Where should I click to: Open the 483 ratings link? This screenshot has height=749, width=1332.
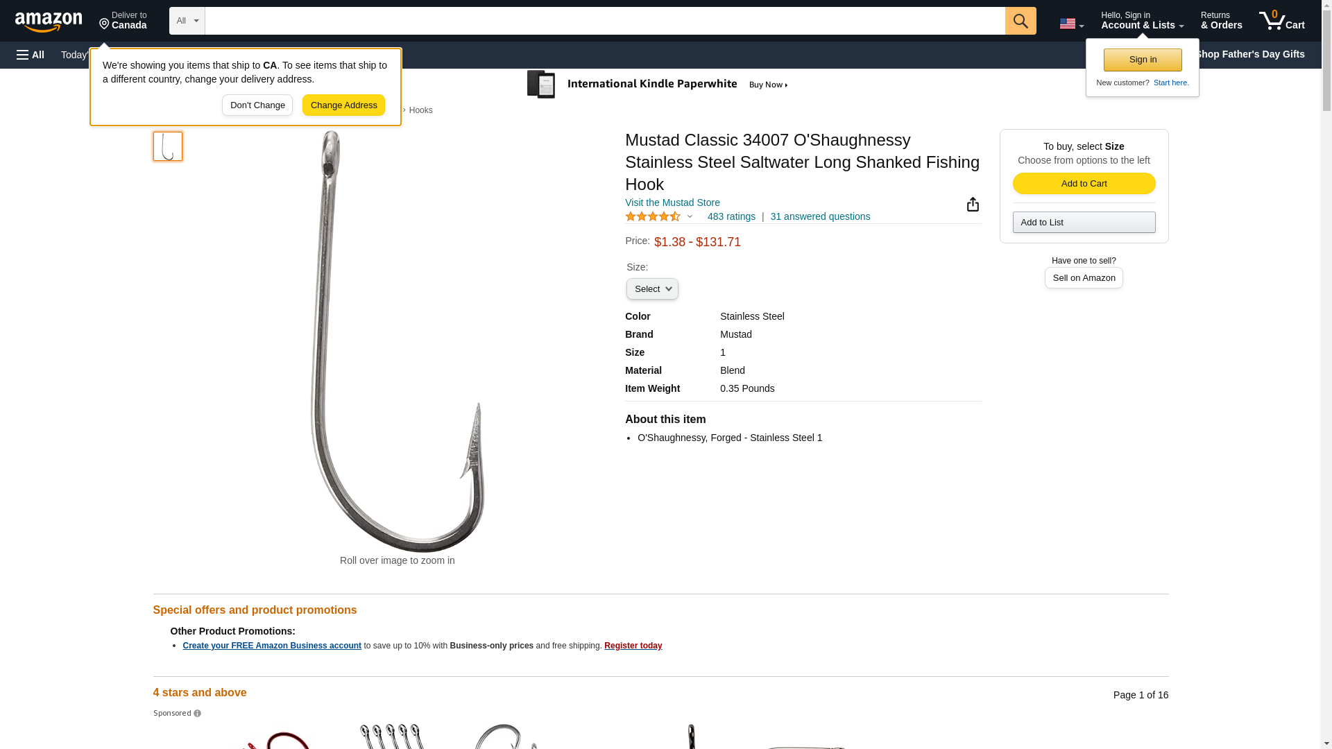[x=731, y=216]
